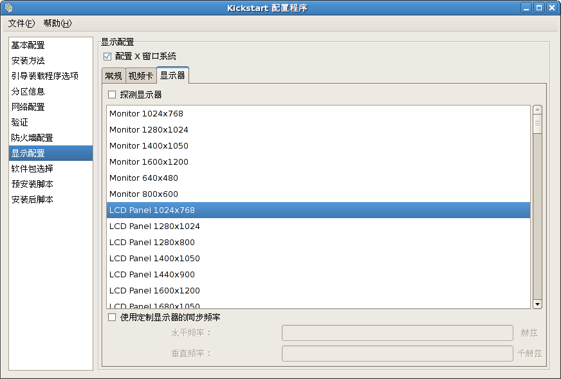Viewport: 561px width, 379px height.
Task: Open 分区信息 in the sidebar
Action: tap(51, 91)
